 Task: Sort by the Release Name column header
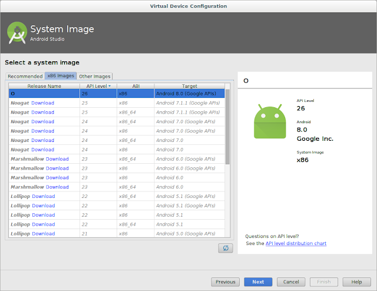[x=44, y=86]
